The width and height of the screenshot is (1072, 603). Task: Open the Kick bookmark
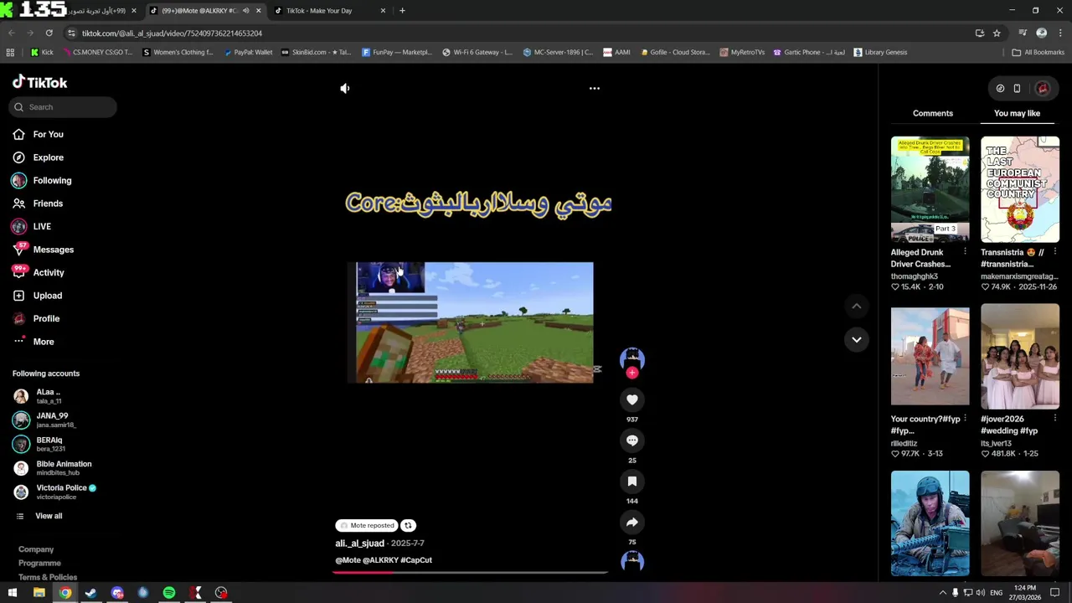pyautogui.click(x=42, y=52)
